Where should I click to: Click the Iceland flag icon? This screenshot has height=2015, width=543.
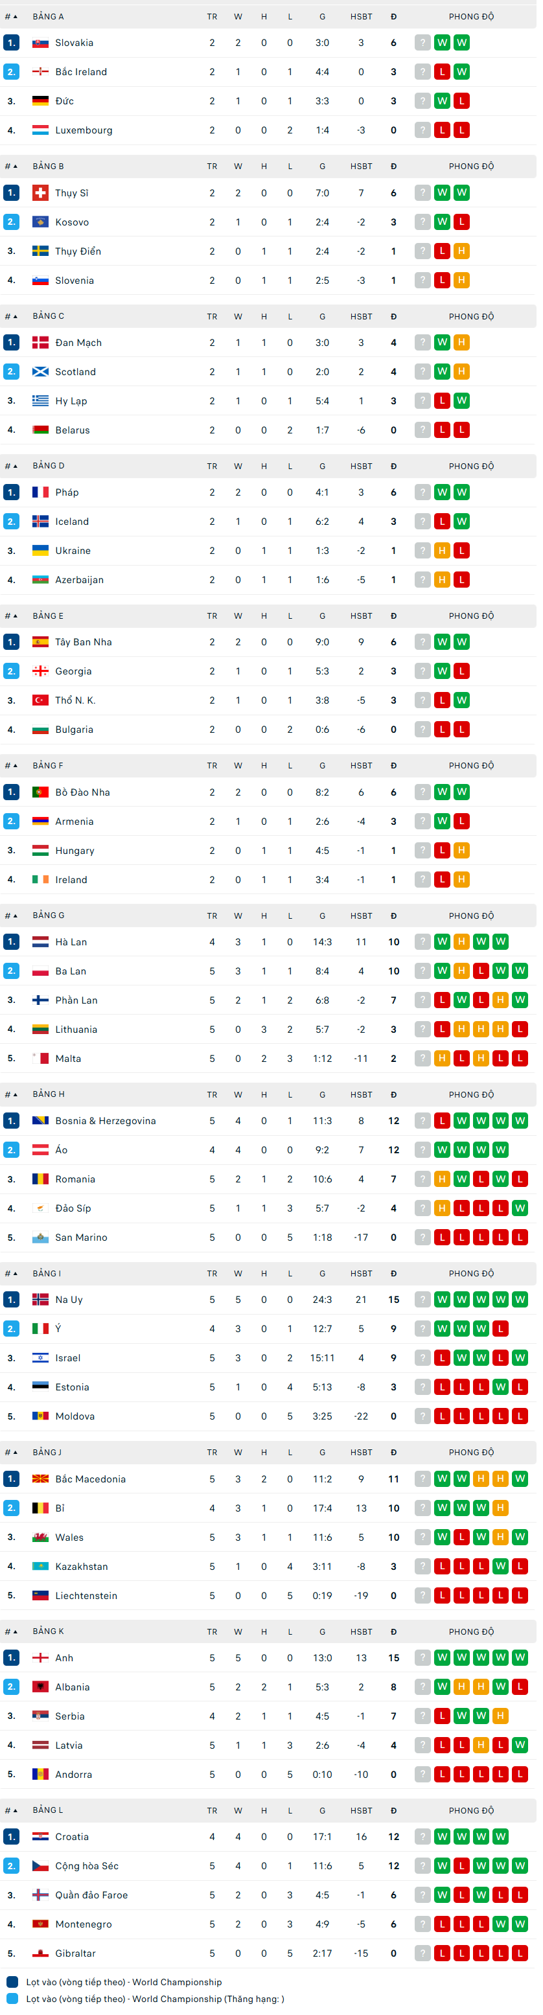coord(40,522)
